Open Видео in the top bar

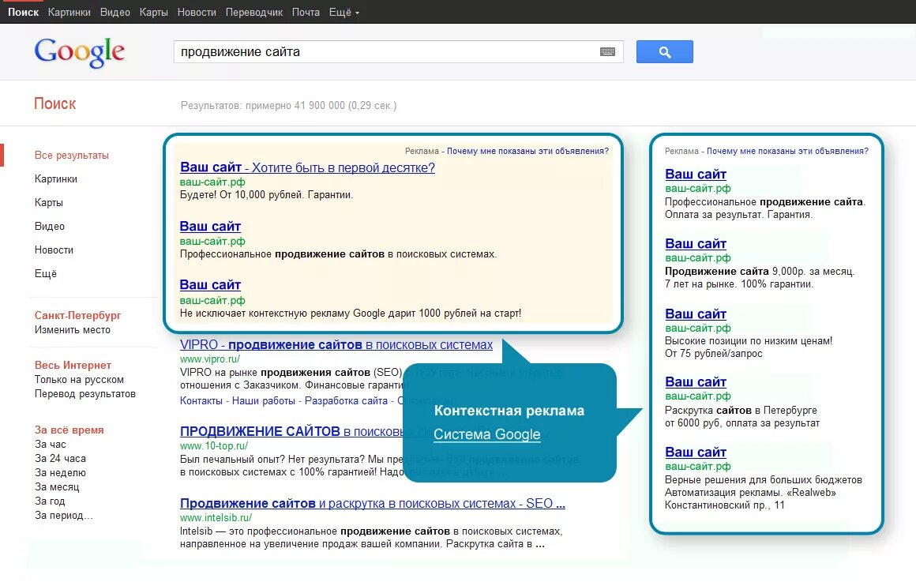click(x=115, y=13)
